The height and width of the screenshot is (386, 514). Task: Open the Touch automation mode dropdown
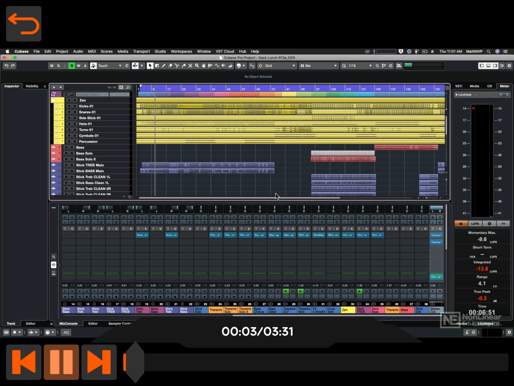tap(110, 66)
